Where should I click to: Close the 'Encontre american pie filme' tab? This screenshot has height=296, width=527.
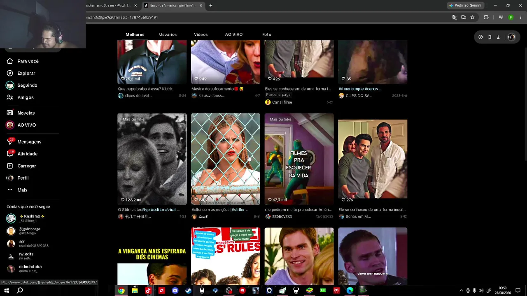tap(201, 5)
